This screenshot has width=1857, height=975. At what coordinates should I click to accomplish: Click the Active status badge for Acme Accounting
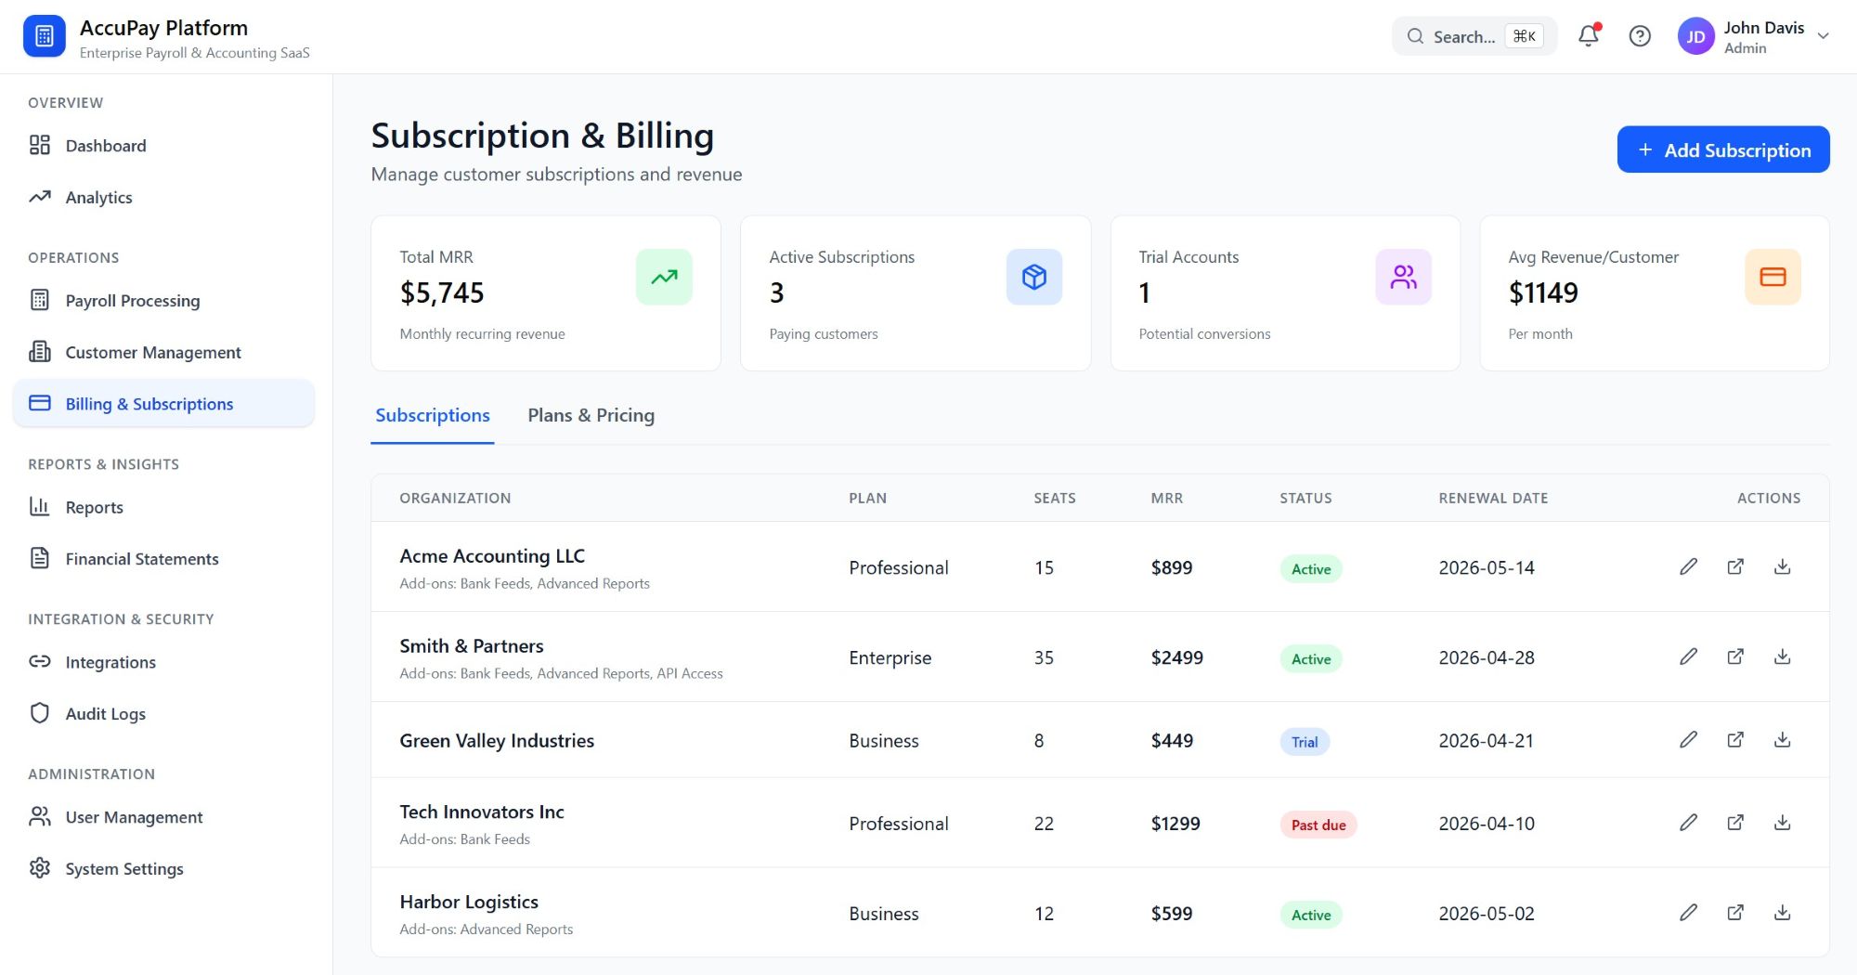[x=1311, y=568]
